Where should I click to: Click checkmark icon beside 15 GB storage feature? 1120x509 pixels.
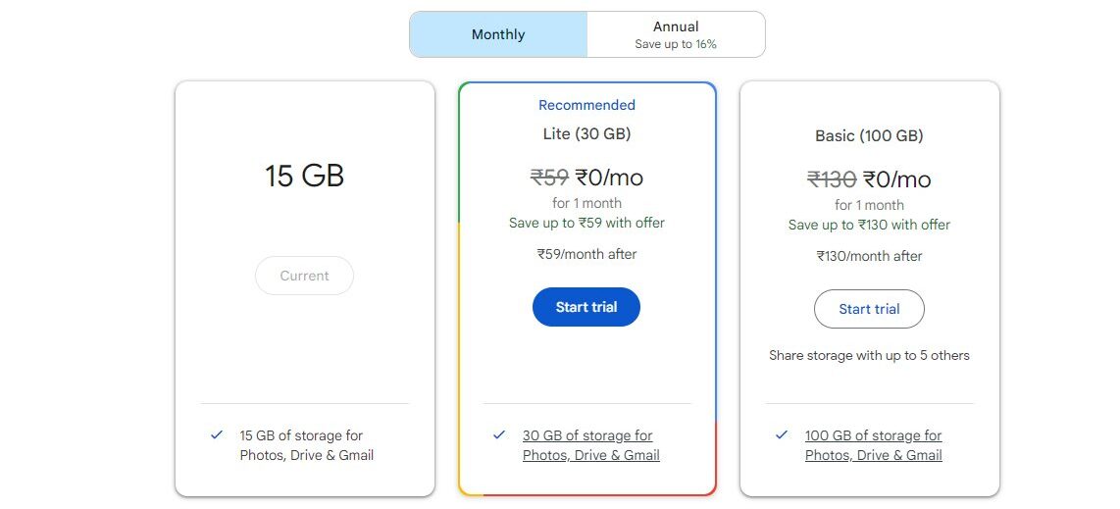coord(217,434)
